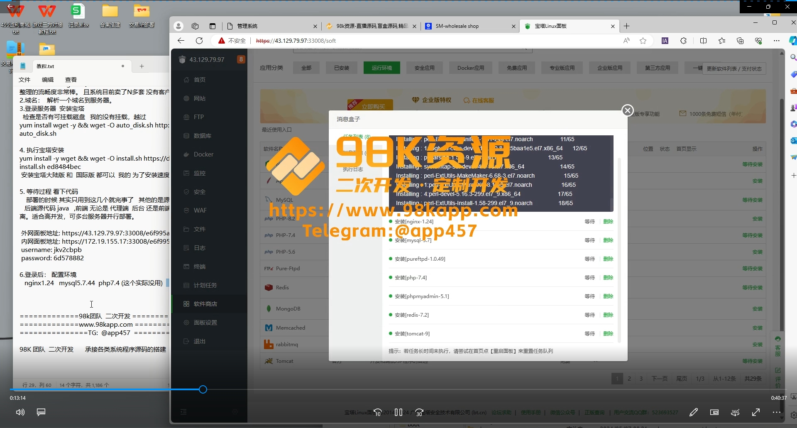This screenshot has height=428, width=797.
Task: Open the 查看 menu in Notepad
Action: (71, 80)
